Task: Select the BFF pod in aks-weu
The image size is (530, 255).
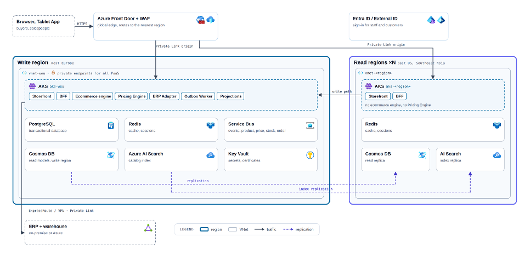Action: 63,96
